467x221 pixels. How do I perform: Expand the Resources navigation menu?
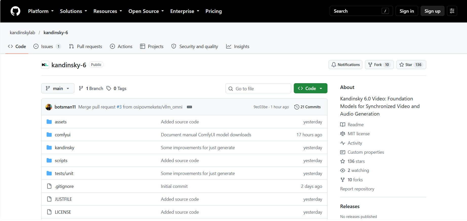click(x=108, y=11)
